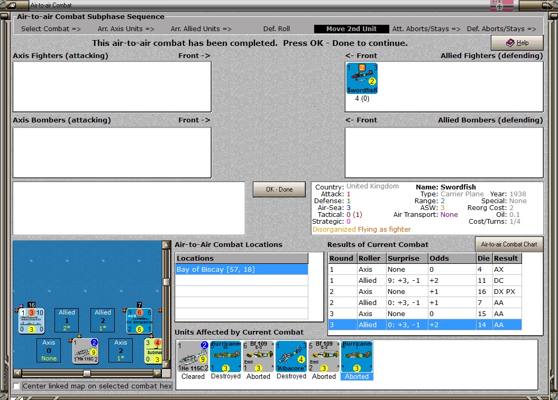This screenshot has width=558, height=400.
Task: Click the Odds column header
Action: point(452,258)
